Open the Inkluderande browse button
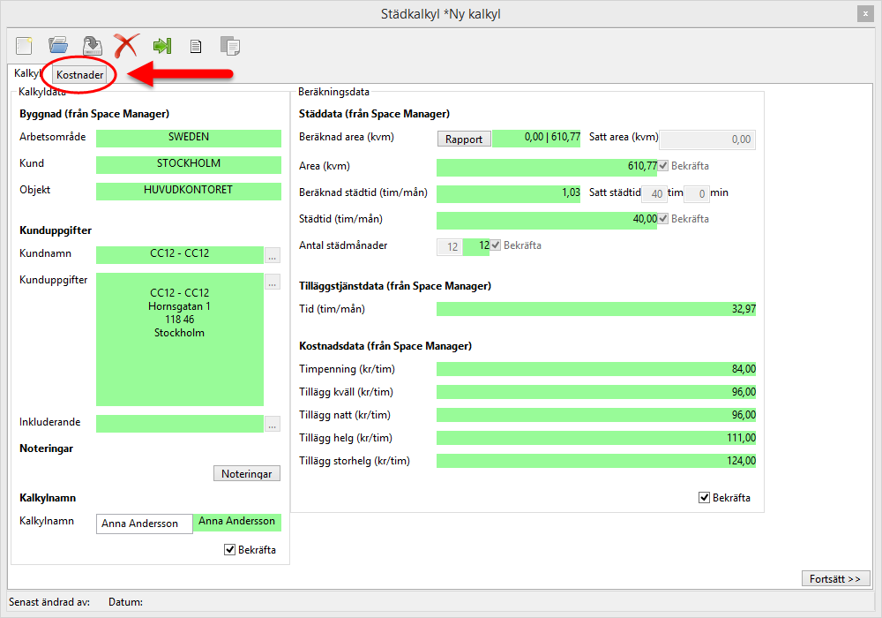882x618 pixels. [273, 424]
